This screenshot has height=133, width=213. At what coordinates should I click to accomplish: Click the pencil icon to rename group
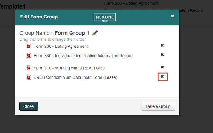[x=95, y=33]
